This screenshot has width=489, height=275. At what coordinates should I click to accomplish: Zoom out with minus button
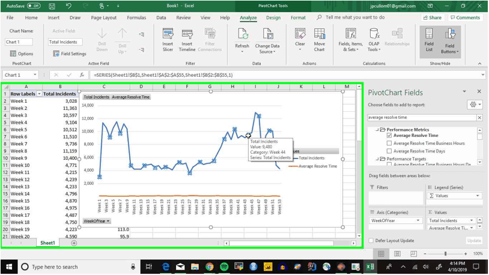click(425, 254)
